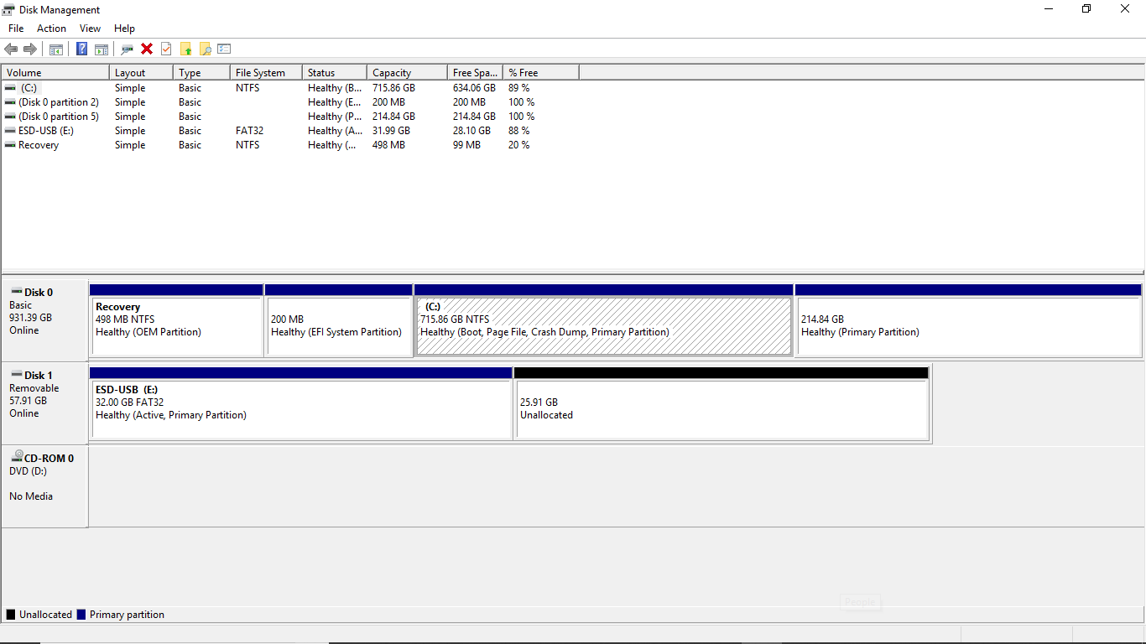Click the blue Help question-mark toolbar icon
Viewport: 1146px width, 644px height.
(81, 49)
